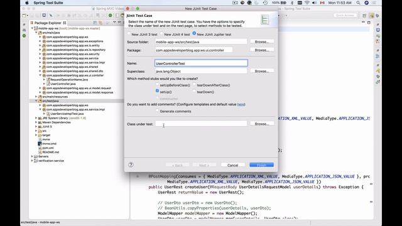402x226 pixels.
Task: Click the green Spring icon in left trim
Action: pyautogui.click(x=24, y=36)
